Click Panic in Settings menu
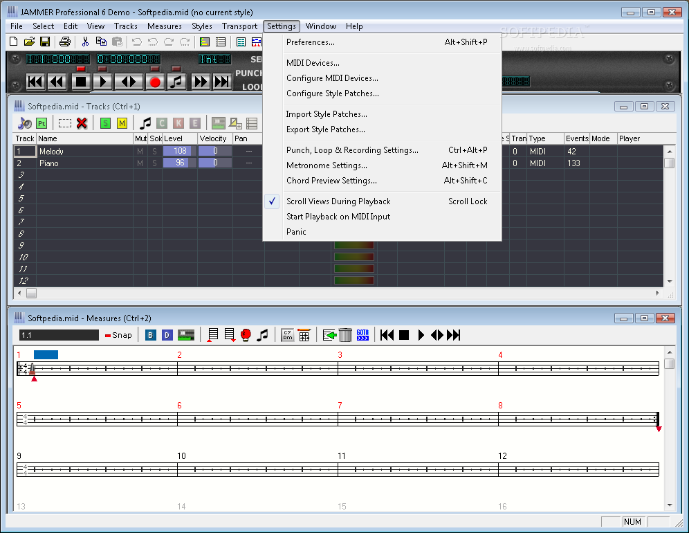Screen dimensions: 689x533 tap(382, 232)
